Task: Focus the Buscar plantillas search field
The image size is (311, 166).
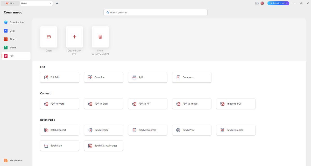Action: (155, 12)
